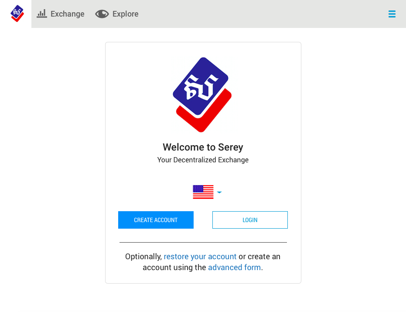Click the Your Decentralized Exchange subtitle

(203, 160)
